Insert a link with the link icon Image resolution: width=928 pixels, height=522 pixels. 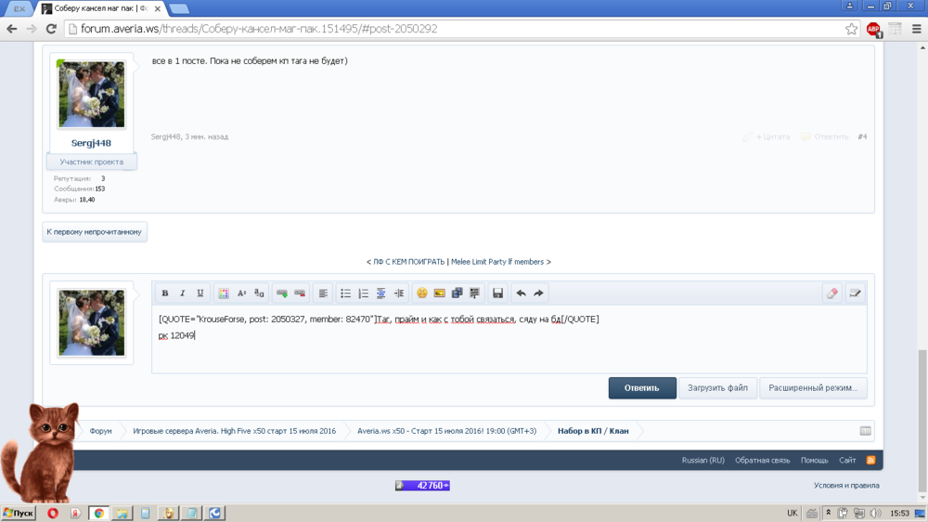(x=282, y=294)
